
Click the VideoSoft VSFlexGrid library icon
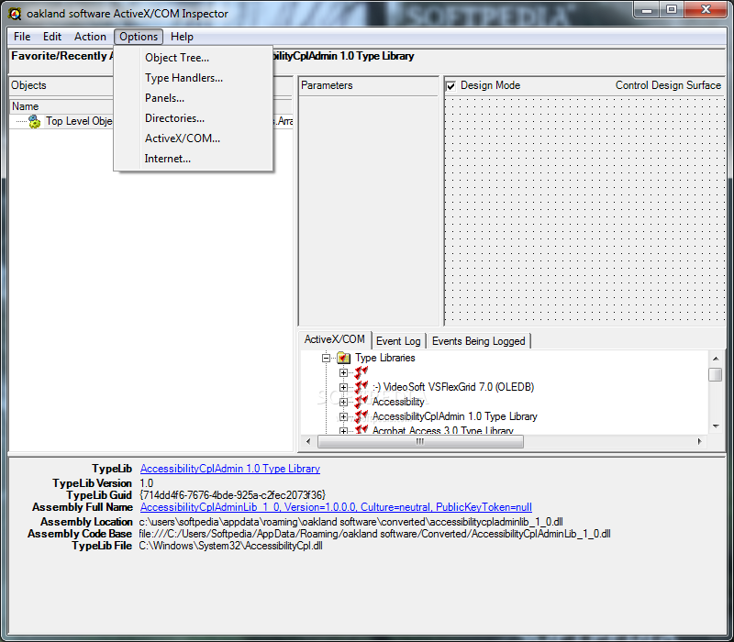[361, 387]
